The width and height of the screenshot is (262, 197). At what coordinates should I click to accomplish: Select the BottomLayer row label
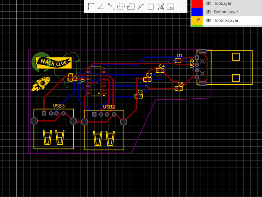point(226,12)
